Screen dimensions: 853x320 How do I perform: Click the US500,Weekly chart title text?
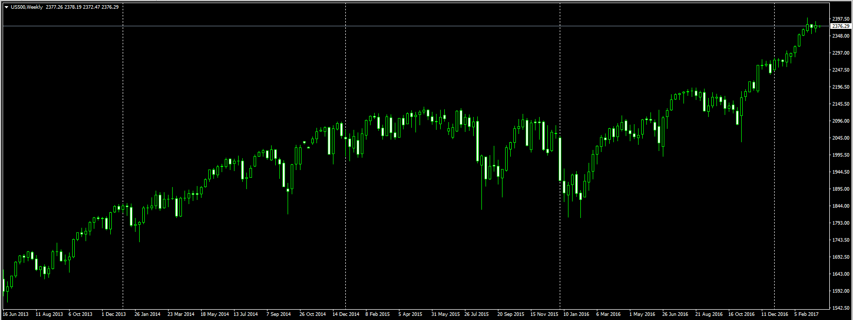tap(27, 7)
